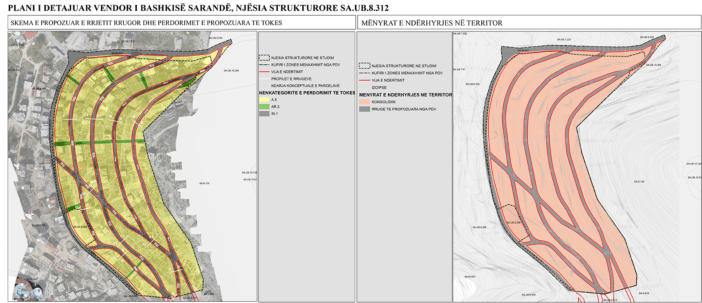Click SA.N.135 label on the contour intervention map
Screen dimensions: 702x303
(639, 182)
